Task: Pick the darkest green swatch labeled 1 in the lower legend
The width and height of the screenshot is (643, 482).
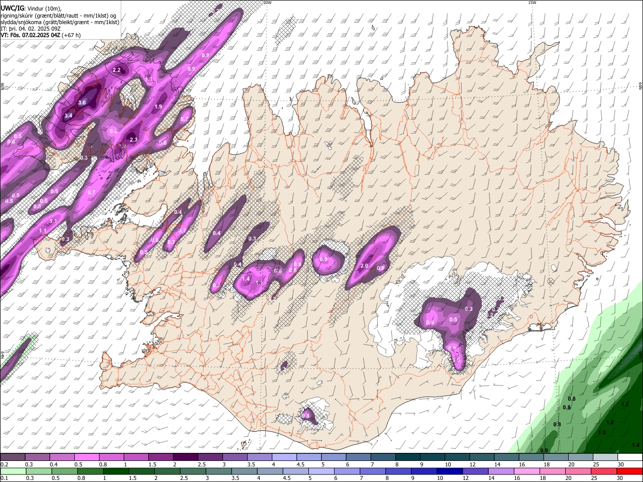Action: tap(116, 471)
